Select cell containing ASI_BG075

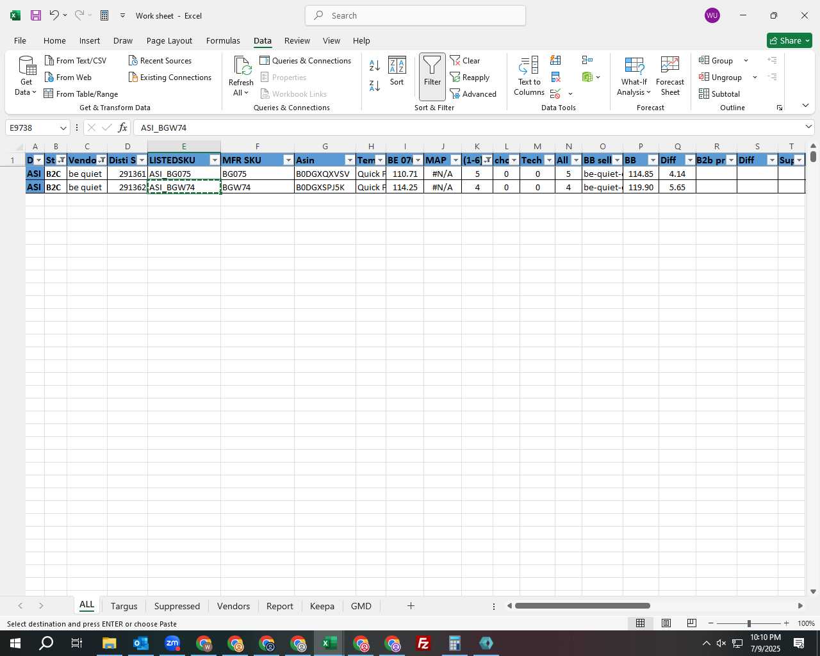click(x=184, y=174)
